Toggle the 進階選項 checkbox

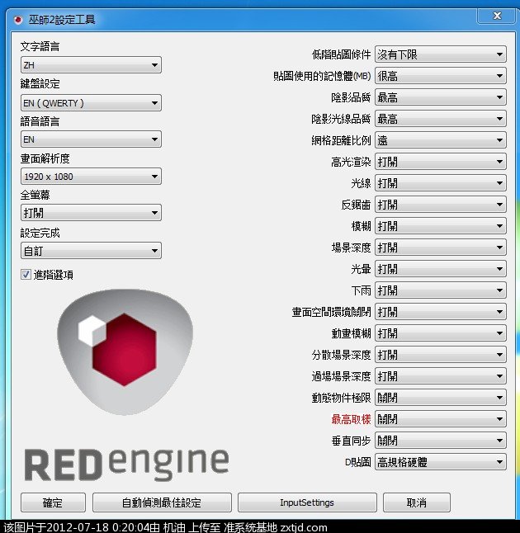coord(26,274)
